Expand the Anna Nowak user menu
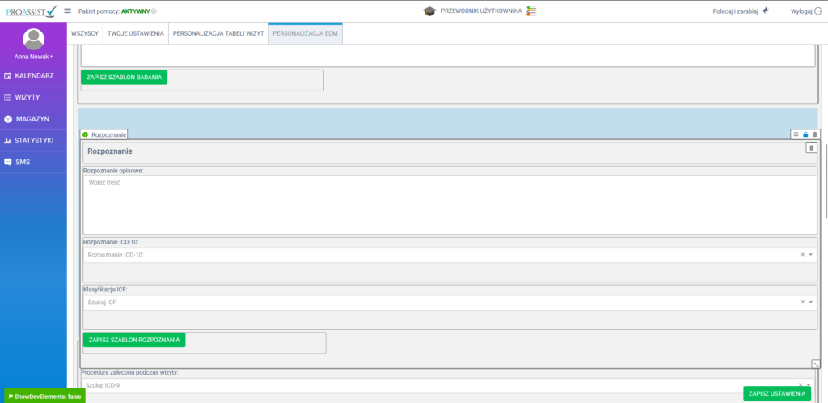 [x=33, y=57]
